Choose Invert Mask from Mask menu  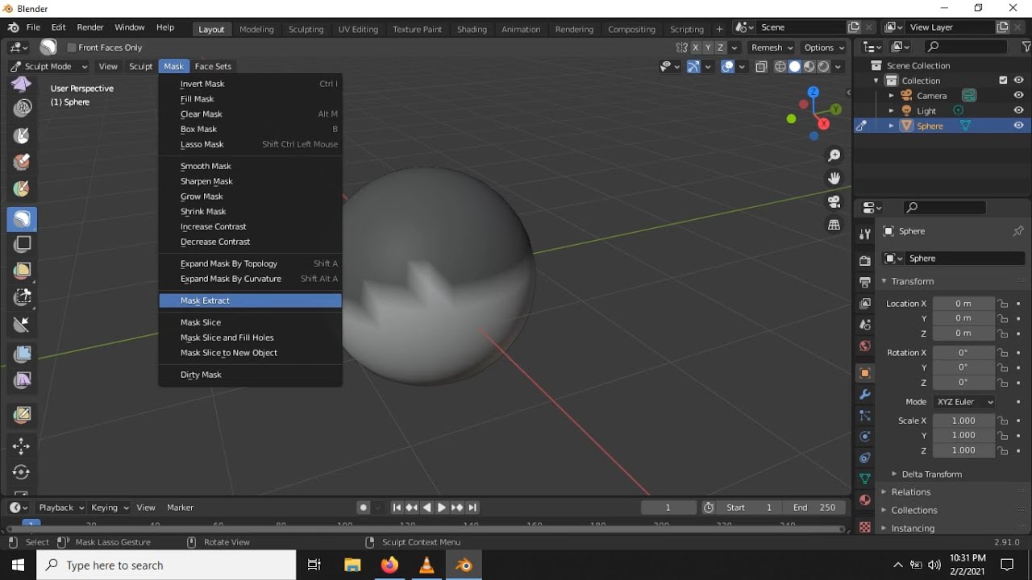pyautogui.click(x=250, y=84)
